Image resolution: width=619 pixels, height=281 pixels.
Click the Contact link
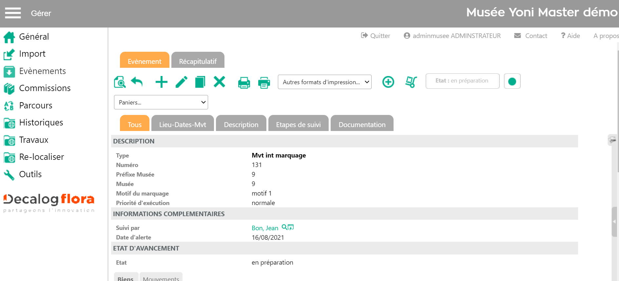tap(531, 36)
